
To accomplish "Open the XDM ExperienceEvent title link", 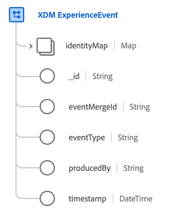I will coord(78,15).
